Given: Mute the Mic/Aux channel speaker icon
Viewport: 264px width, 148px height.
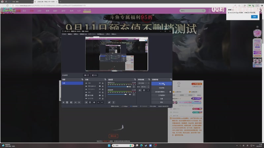Looking at the screenshot, I should click(x=130, y=87).
